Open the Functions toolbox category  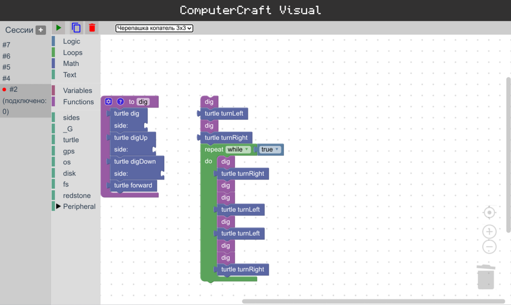point(75,102)
